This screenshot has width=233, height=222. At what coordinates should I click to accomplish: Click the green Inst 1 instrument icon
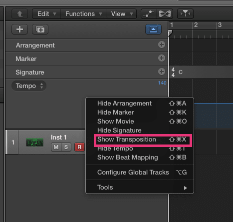click(x=34, y=142)
